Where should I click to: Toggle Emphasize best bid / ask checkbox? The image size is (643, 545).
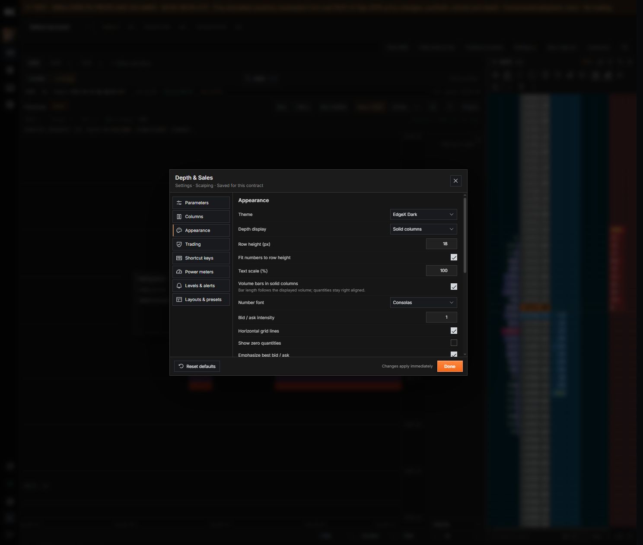point(454,354)
